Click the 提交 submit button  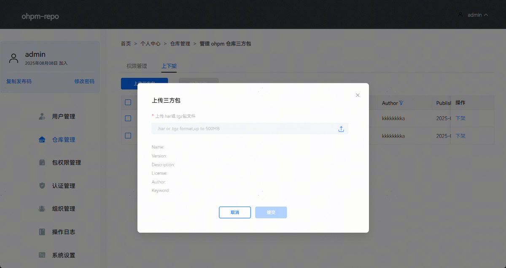[x=271, y=212]
